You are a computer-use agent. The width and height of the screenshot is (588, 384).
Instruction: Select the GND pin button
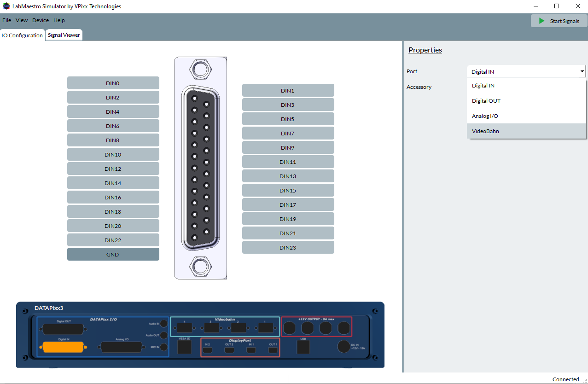click(x=113, y=255)
